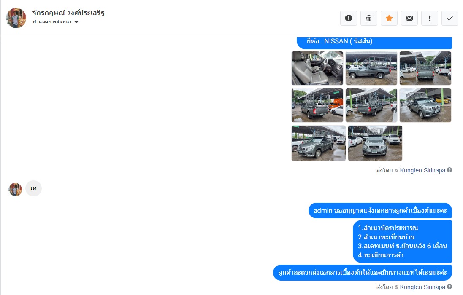Open photo with orange truck in background
The height and width of the screenshot is (295, 463).
click(x=317, y=105)
